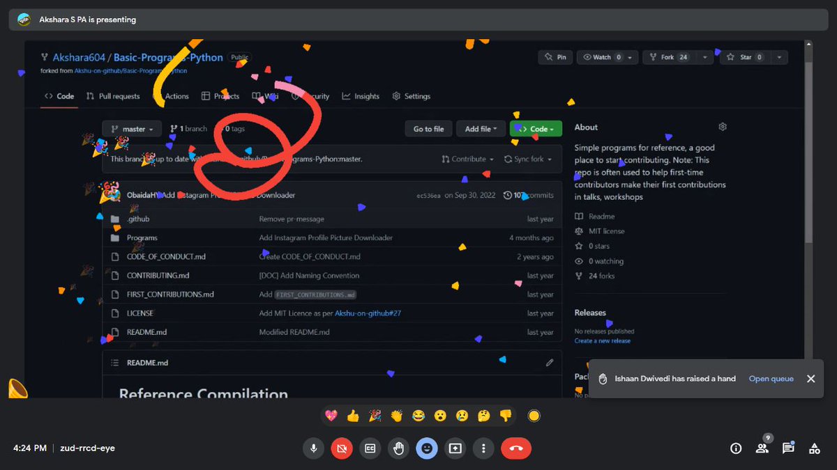Open FIRST_CONTRIBUTIONS.md file
This screenshot has height=470, width=837.
[170, 294]
